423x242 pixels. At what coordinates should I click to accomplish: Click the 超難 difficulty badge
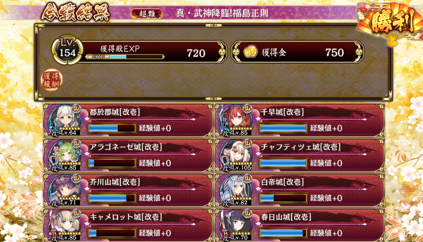(147, 14)
